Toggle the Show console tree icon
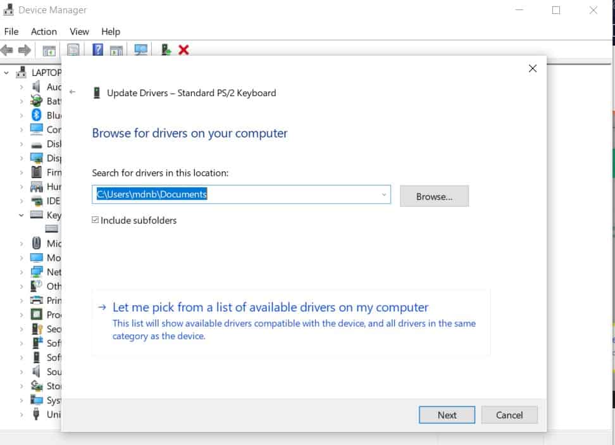The height and width of the screenshot is (445, 615). pyautogui.click(x=48, y=50)
